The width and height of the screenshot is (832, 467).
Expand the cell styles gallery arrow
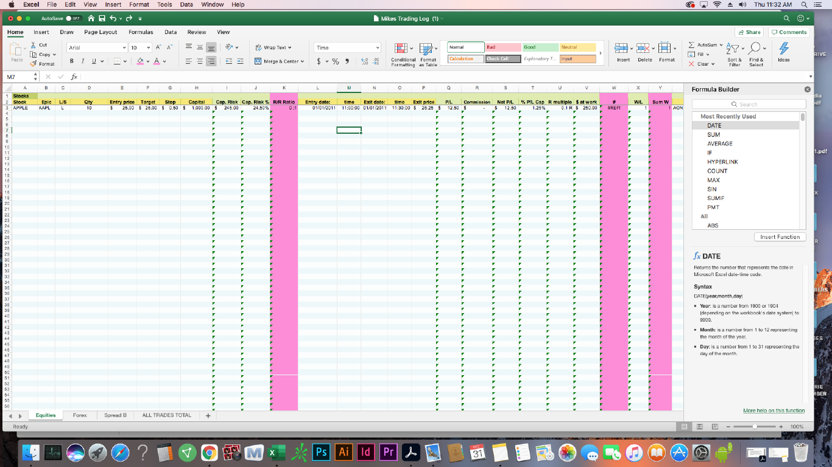pos(601,53)
